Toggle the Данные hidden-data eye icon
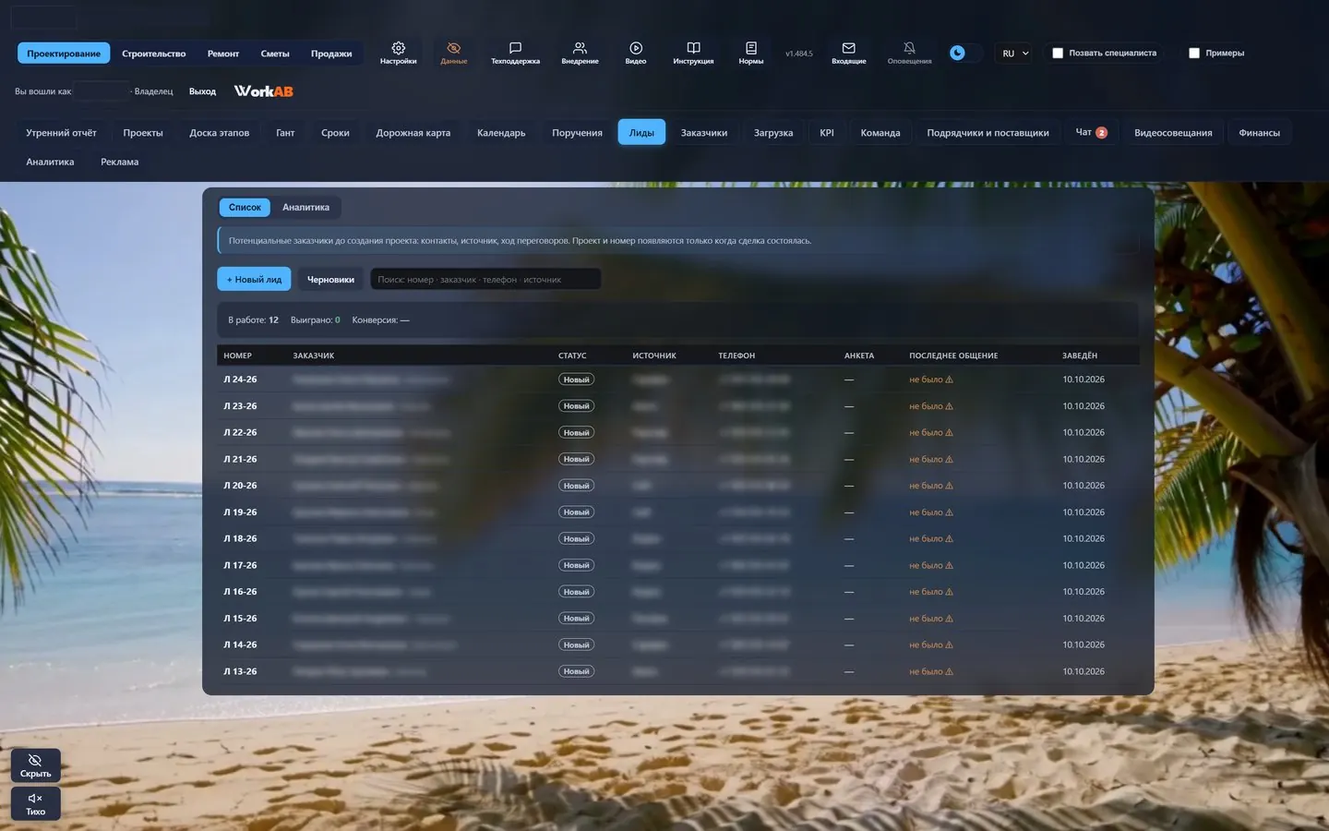This screenshot has height=831, width=1329. 453,53
